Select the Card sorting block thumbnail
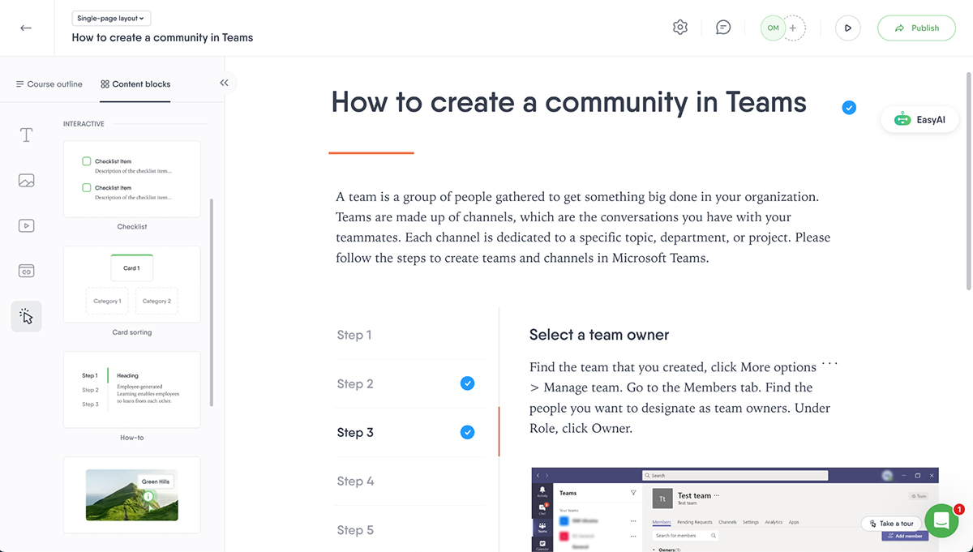The image size is (973, 552). pyautogui.click(x=131, y=285)
